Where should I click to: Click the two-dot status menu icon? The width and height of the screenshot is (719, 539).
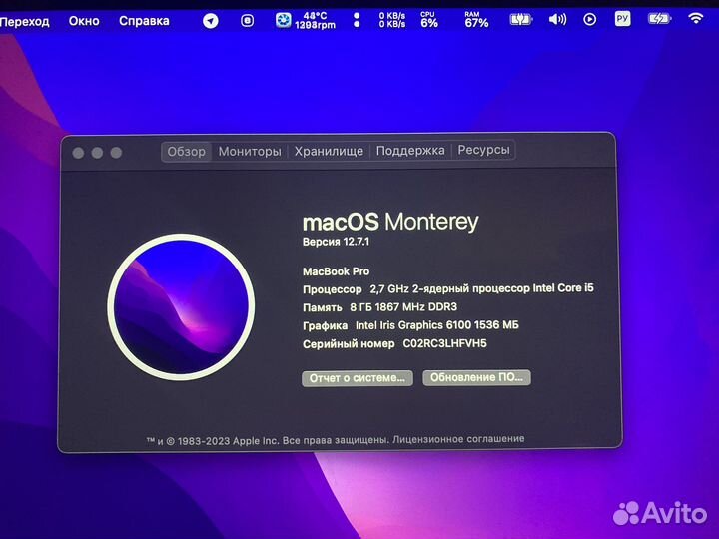coord(357,20)
